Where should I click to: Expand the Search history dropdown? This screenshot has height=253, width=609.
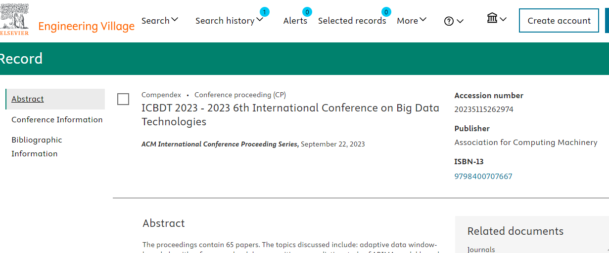tap(230, 20)
